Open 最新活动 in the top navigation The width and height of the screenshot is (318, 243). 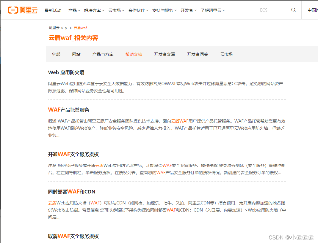point(53,10)
